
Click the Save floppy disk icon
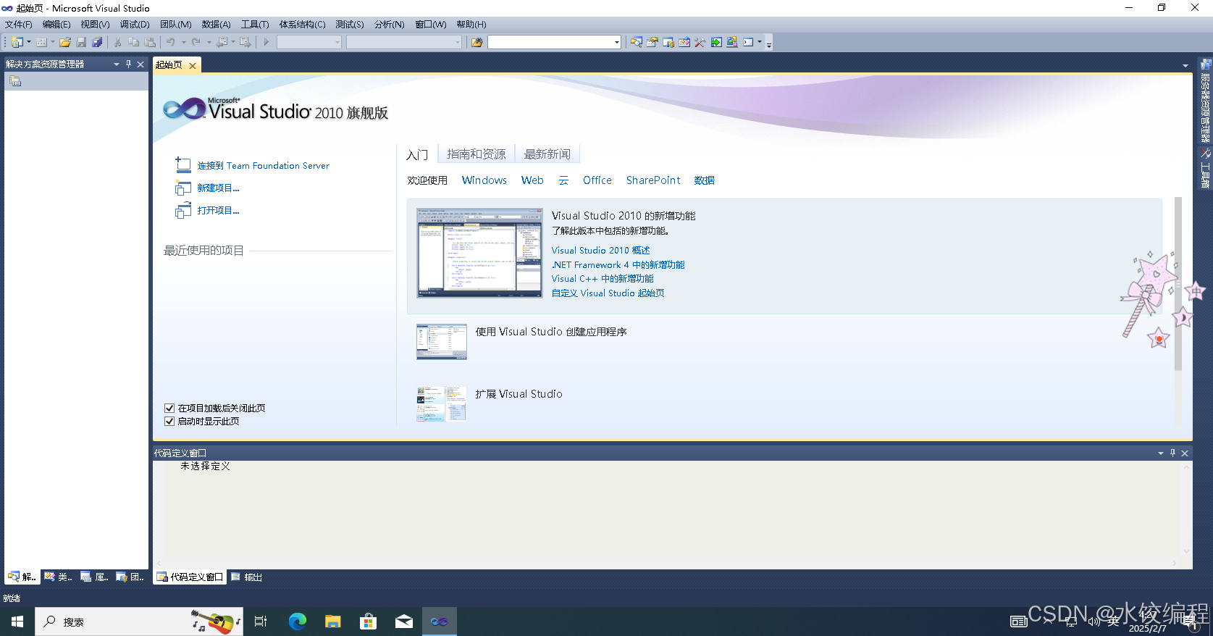click(81, 42)
